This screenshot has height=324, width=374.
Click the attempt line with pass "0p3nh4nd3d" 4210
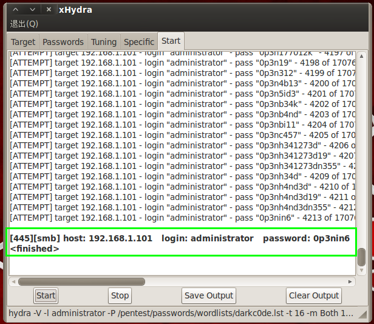[x=183, y=187]
